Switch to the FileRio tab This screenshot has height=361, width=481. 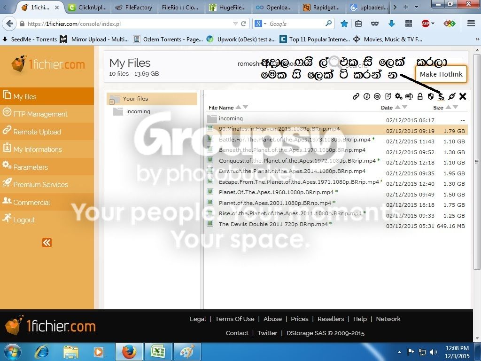click(x=181, y=8)
